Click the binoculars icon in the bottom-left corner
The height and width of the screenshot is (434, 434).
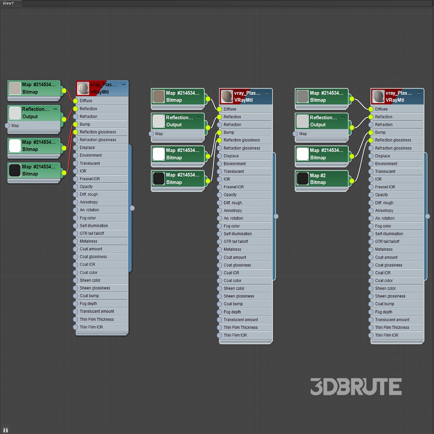click(x=5, y=430)
